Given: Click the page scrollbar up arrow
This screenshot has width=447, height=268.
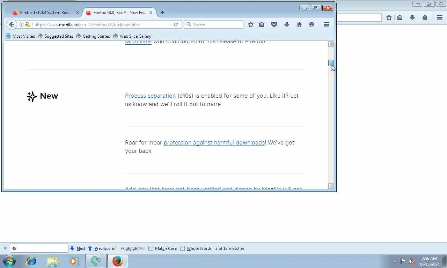Looking at the screenshot, I should pos(331,44).
